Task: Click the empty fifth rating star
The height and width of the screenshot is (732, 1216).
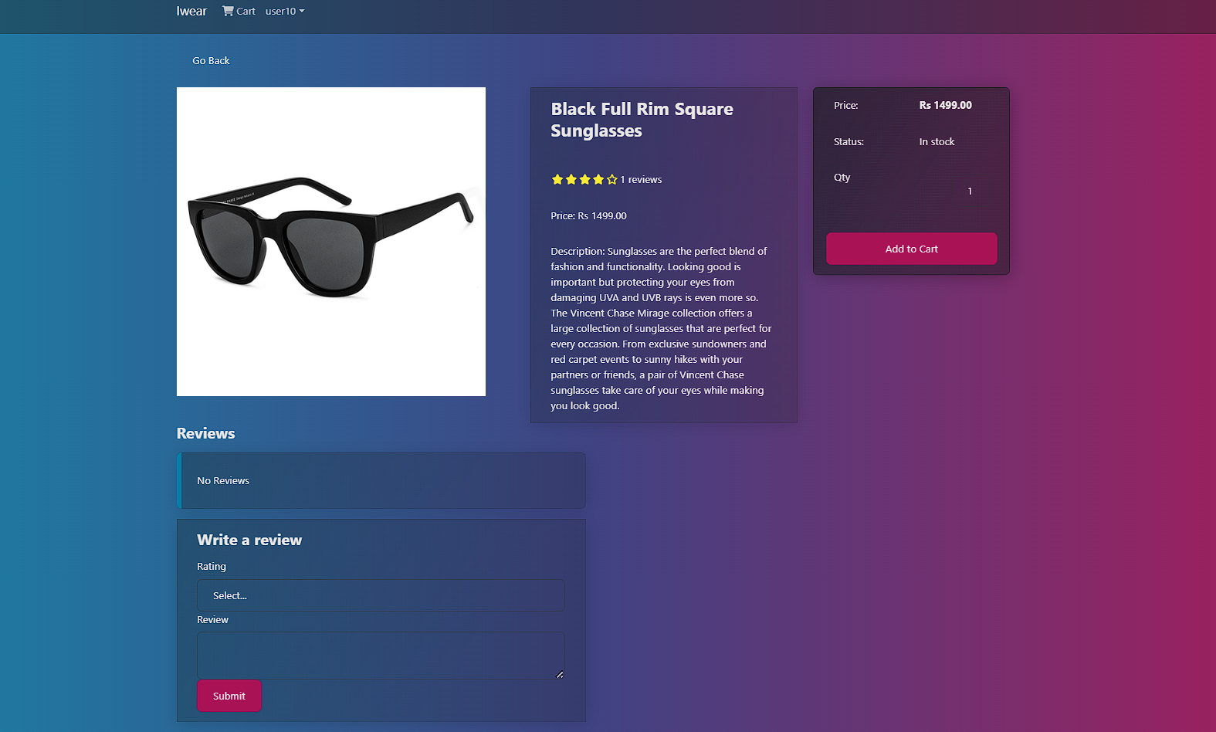Action: tap(612, 179)
